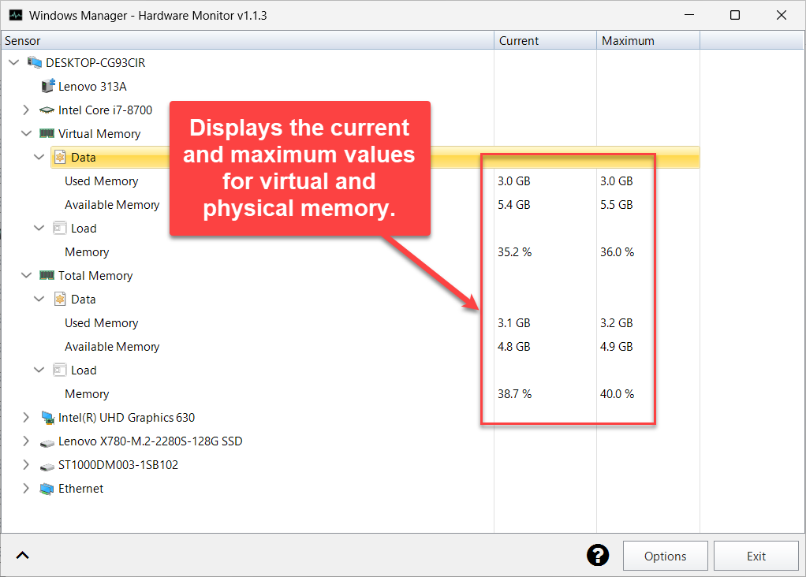Click the current value 5.4 GB
Image resolution: width=806 pixels, height=577 pixels.
tap(513, 204)
